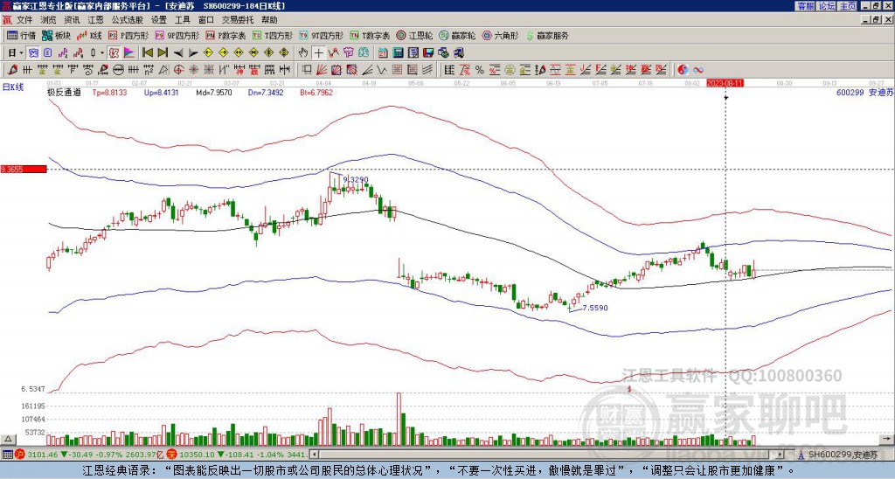Open the 9P四方形 tool
895x479 pixels.
[x=177, y=35]
